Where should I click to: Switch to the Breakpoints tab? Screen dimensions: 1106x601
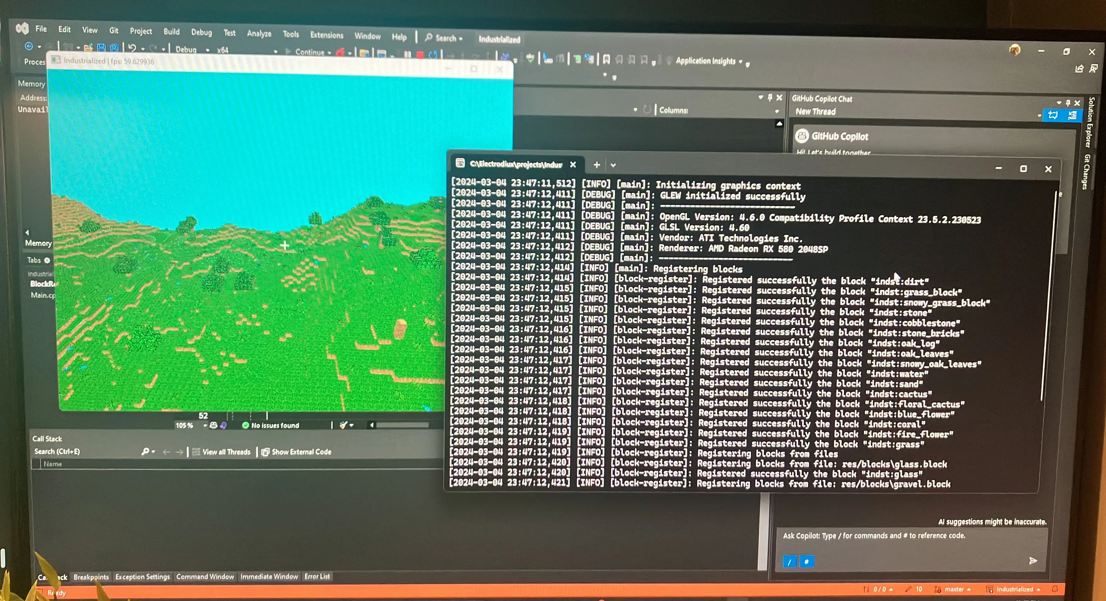tap(91, 577)
